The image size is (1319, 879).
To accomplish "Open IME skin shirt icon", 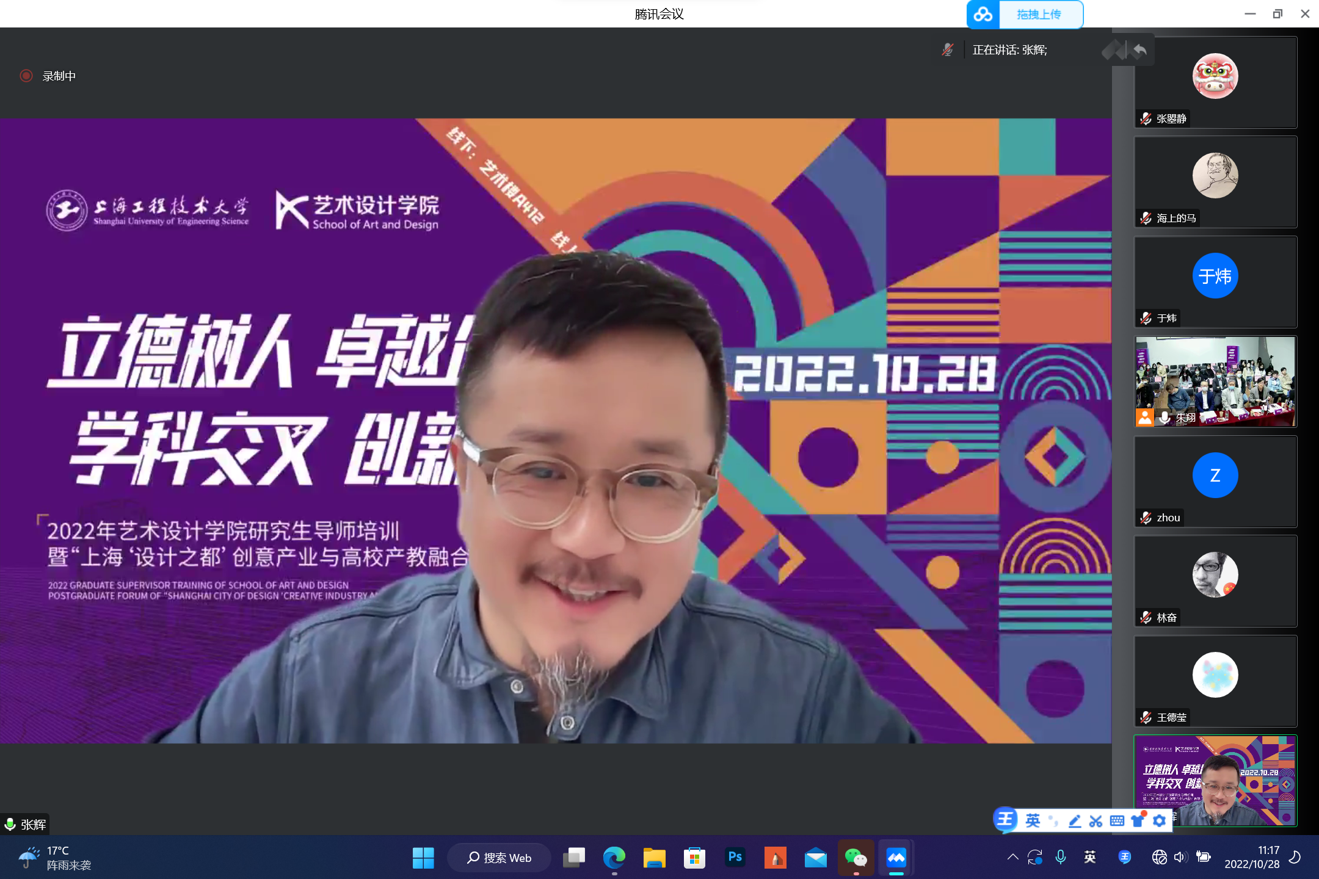I will pyautogui.click(x=1138, y=821).
